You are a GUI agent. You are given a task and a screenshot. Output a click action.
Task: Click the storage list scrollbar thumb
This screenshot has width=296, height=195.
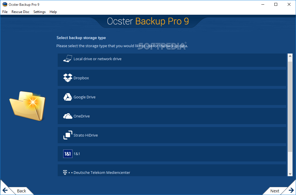pos(290,106)
